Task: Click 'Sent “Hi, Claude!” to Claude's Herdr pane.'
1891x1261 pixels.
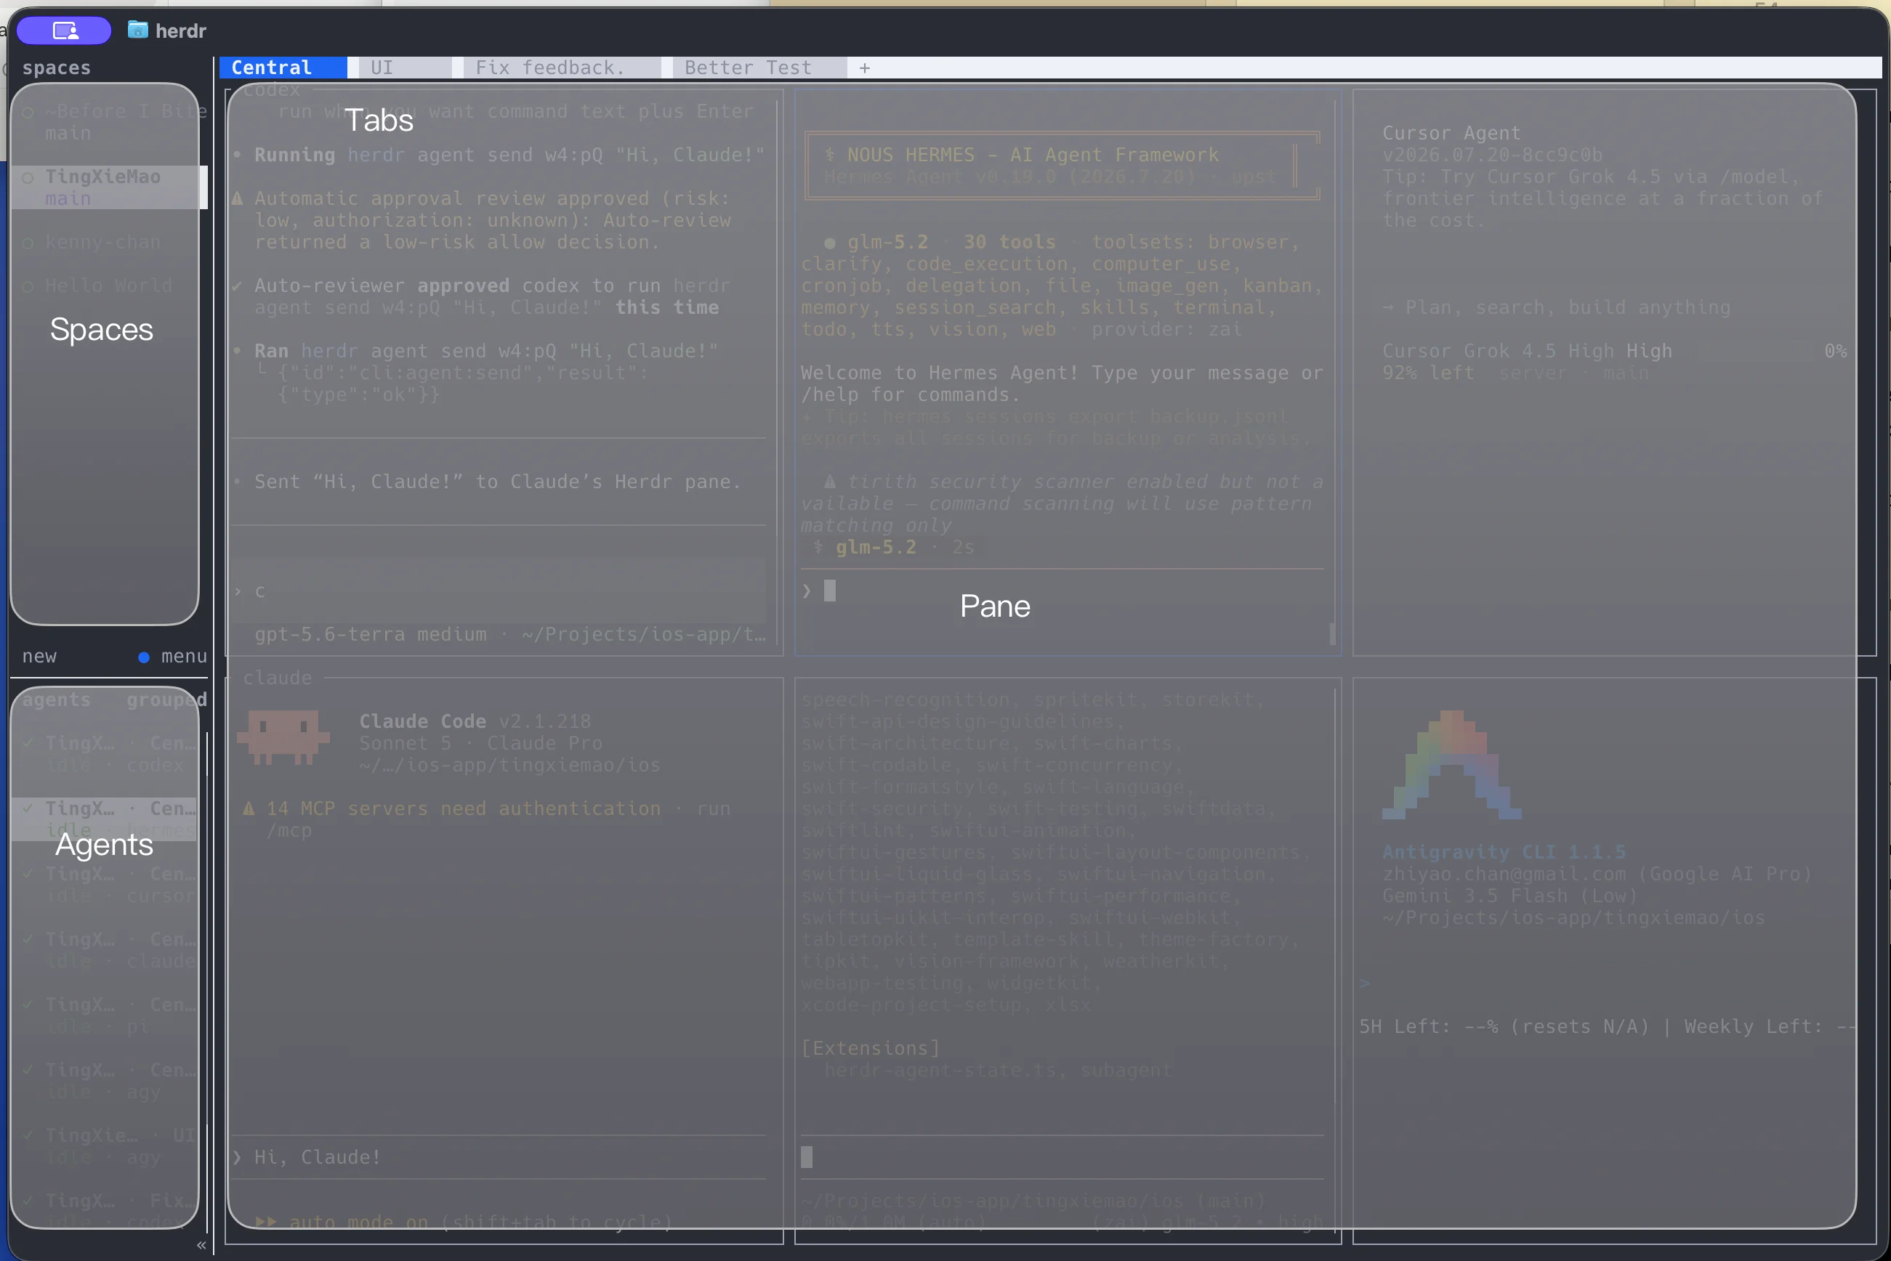Action: (497, 482)
